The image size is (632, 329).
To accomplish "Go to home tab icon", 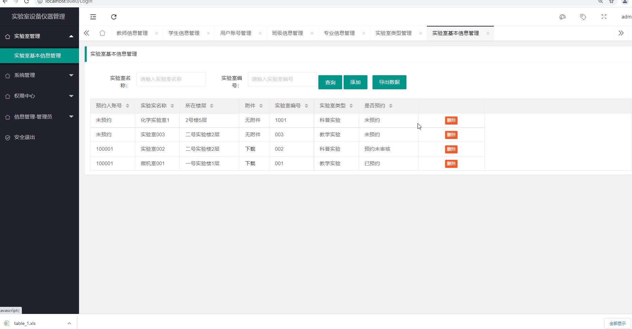I will [x=103, y=33].
